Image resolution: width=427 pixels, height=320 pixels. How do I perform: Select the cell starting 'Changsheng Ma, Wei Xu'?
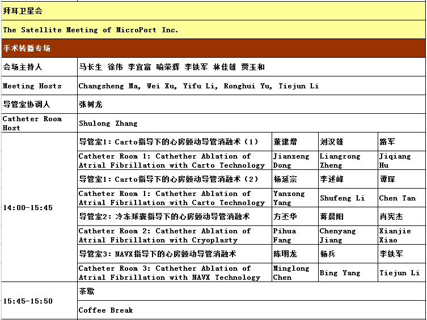pyautogui.click(x=251, y=86)
